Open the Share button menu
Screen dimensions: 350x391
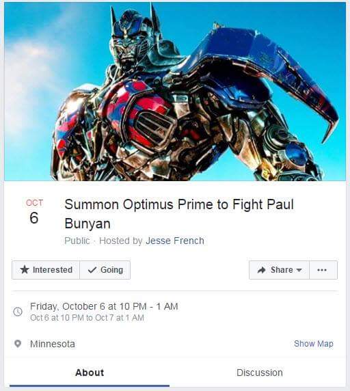click(279, 270)
